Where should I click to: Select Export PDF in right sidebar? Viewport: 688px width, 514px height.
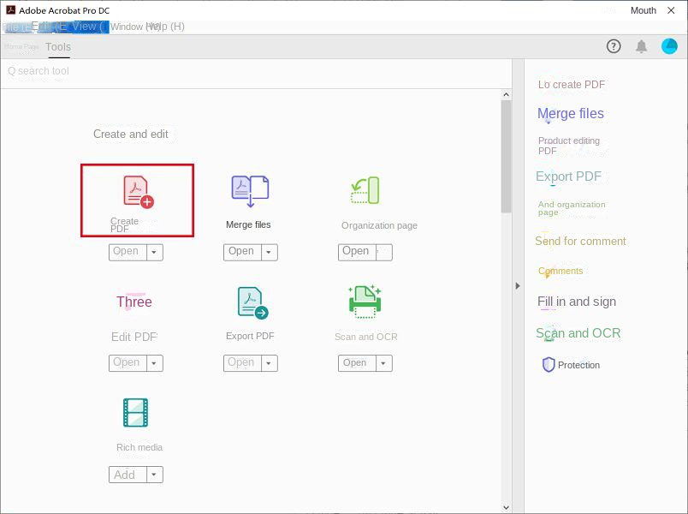568,176
